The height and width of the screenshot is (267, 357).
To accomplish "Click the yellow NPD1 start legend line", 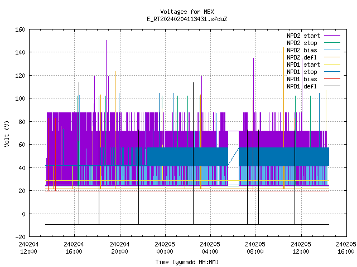I will (x=332, y=65).
